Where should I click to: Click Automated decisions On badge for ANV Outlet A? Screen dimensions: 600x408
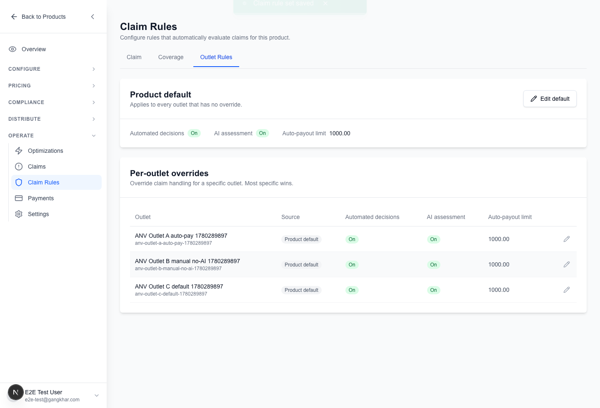coord(352,239)
